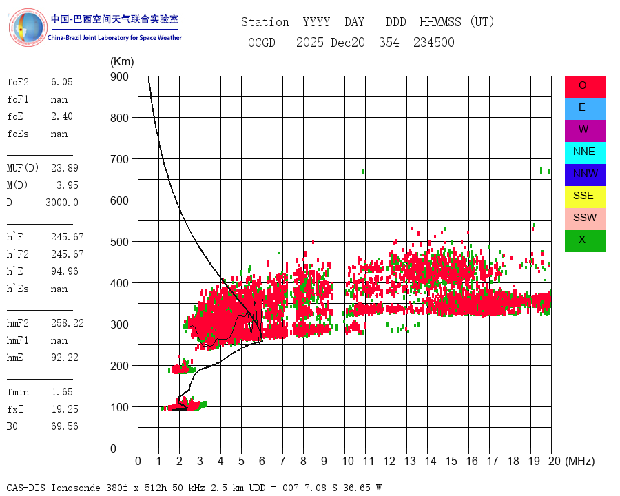Click the date Dec20 in header
This screenshot has height=496, width=620.
click(x=348, y=42)
